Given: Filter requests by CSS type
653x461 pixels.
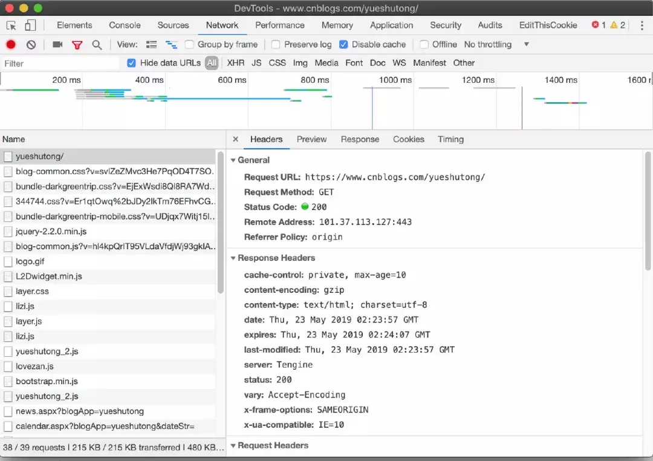Looking at the screenshot, I should coord(278,63).
